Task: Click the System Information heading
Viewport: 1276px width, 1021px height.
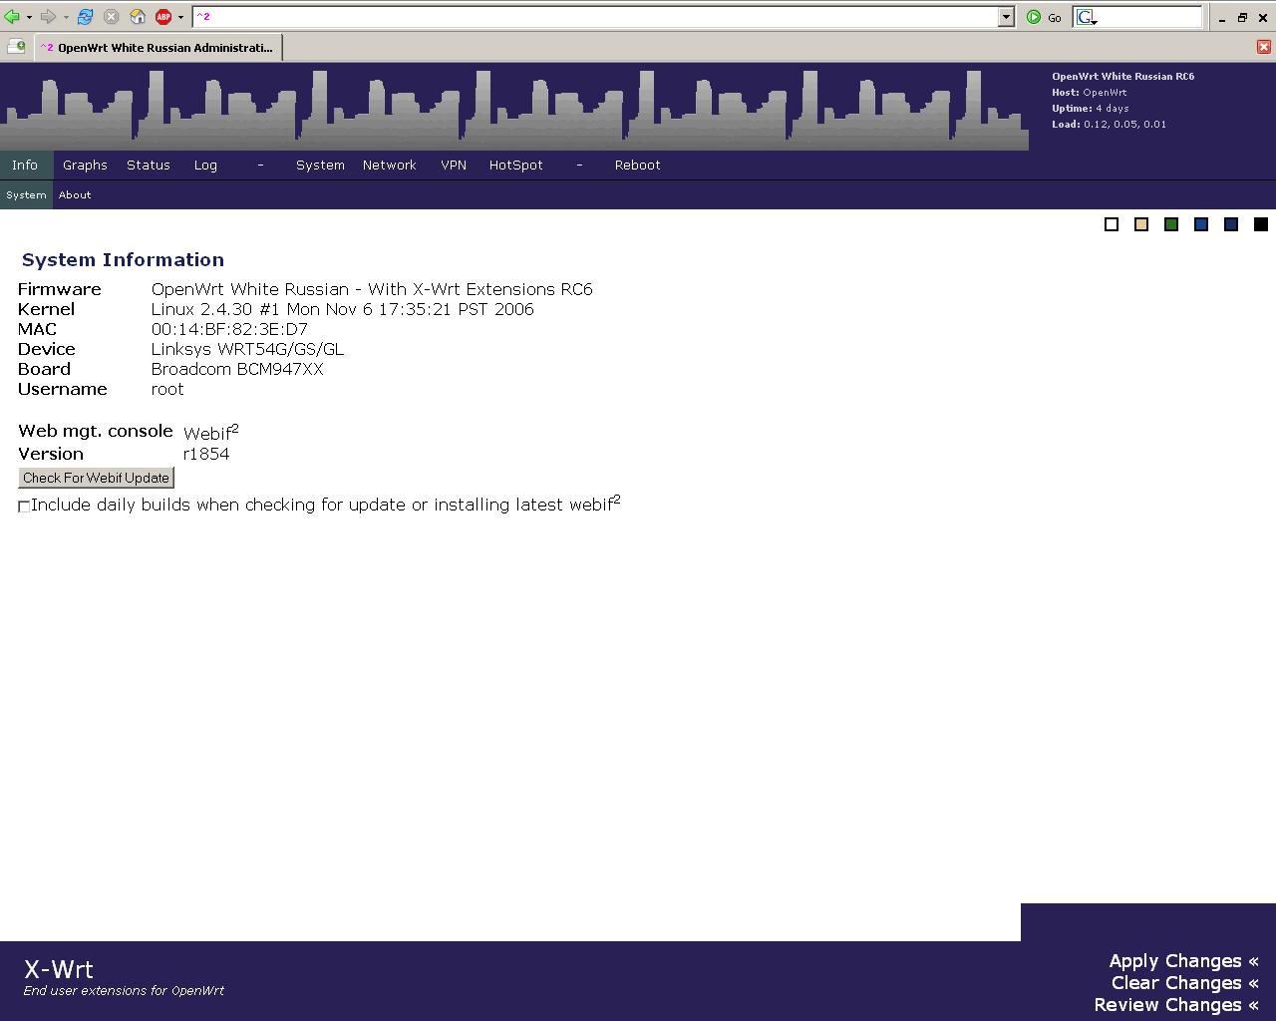Action: click(123, 260)
